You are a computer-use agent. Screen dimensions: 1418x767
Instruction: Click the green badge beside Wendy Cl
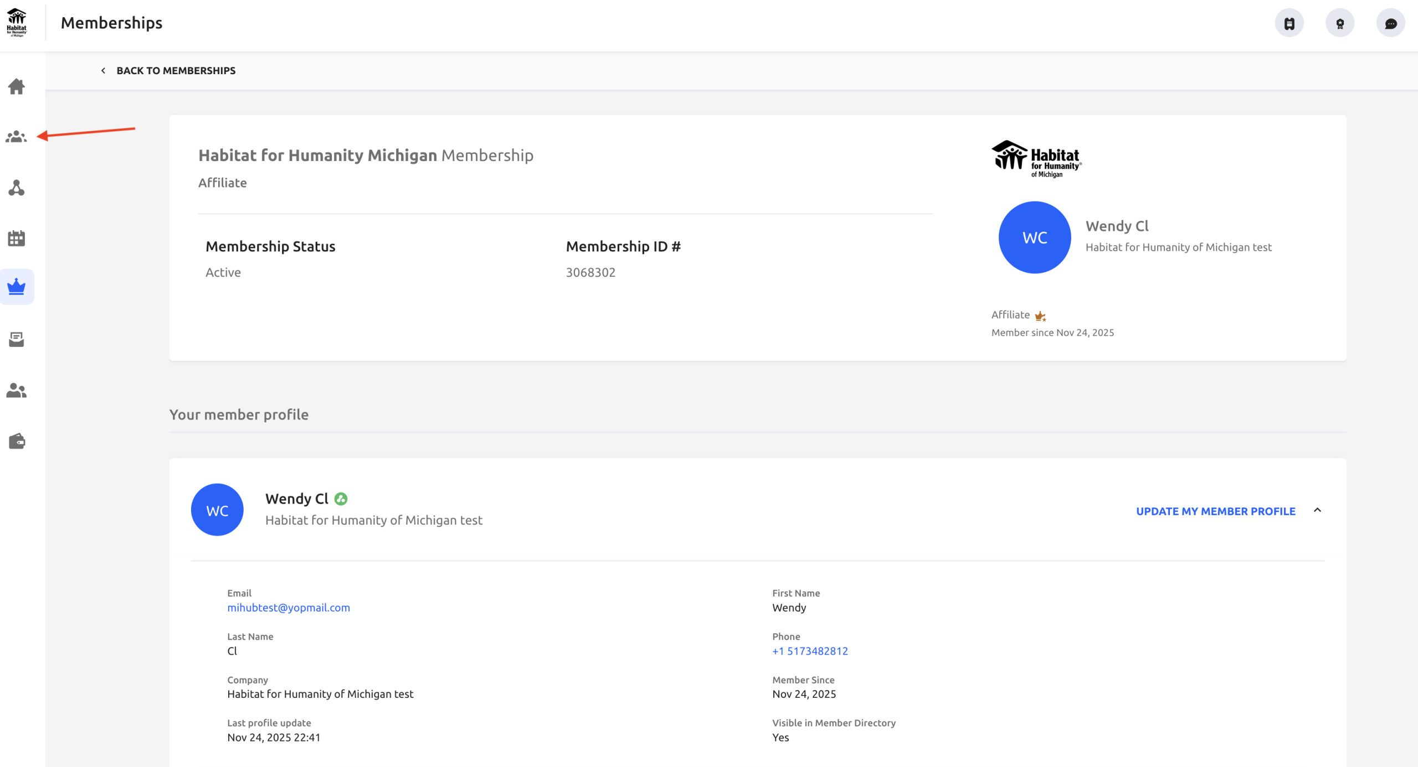tap(341, 499)
